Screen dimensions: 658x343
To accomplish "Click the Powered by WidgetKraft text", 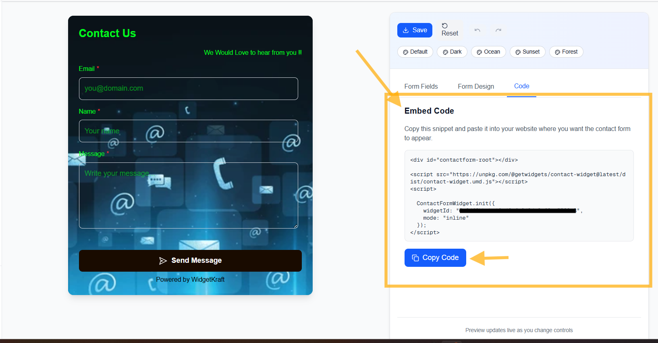I will point(190,280).
